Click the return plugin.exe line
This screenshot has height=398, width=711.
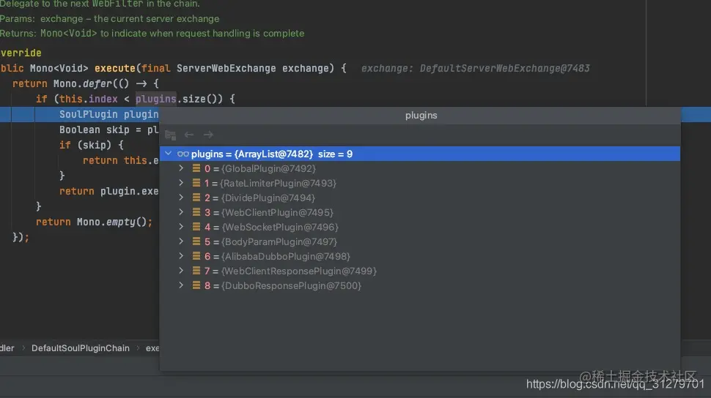108,192
